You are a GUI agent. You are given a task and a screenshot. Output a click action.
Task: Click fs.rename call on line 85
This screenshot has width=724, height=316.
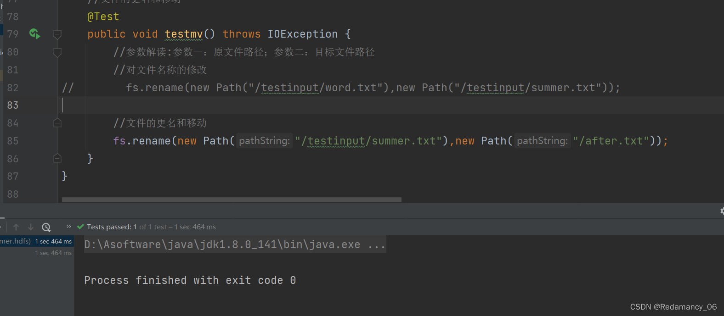click(x=142, y=141)
